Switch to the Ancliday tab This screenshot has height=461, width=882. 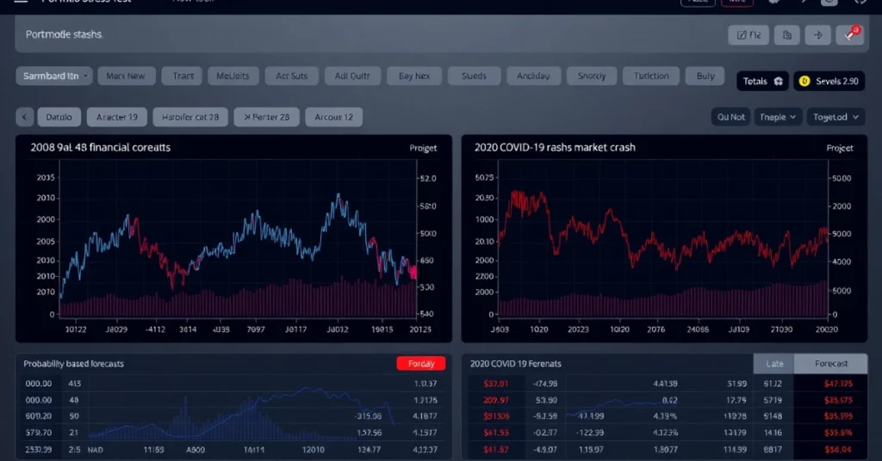[x=533, y=76]
